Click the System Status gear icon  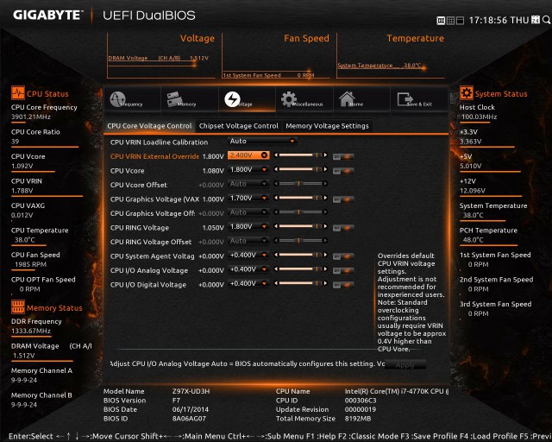point(466,93)
